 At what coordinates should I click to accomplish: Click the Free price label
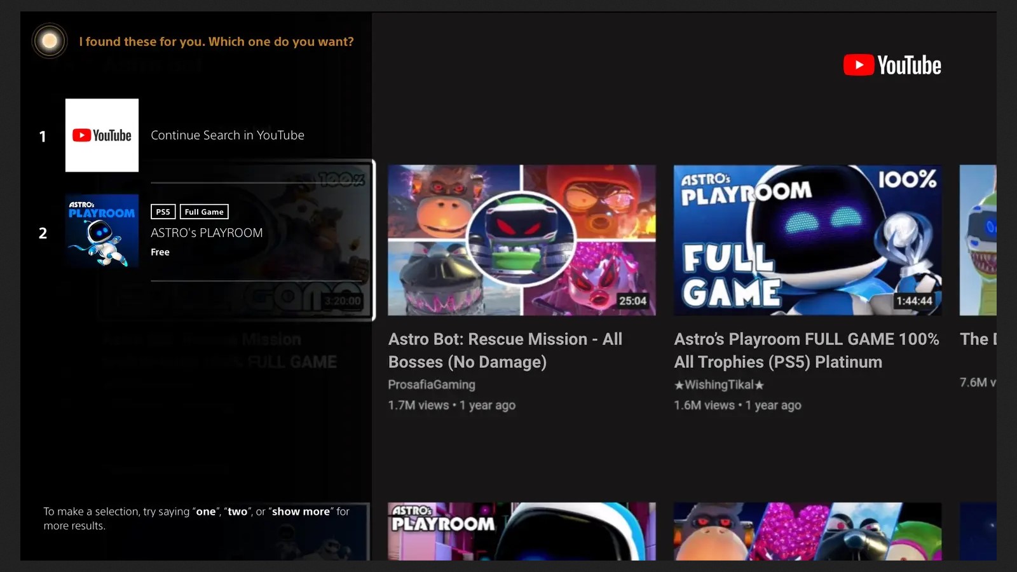(160, 252)
